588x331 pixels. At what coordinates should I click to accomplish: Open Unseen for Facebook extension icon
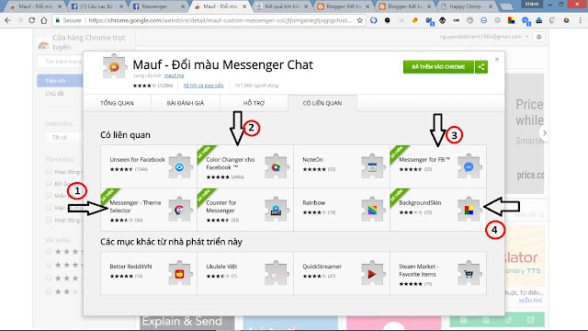(180, 167)
